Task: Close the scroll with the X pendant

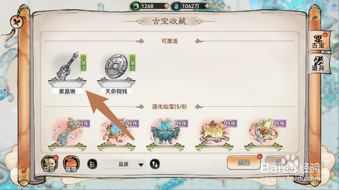Action: click(17, 22)
